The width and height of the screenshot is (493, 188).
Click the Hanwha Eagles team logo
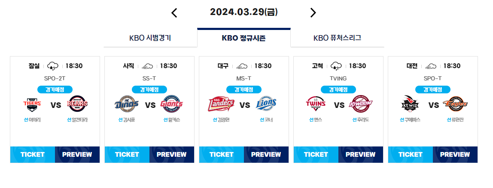coord(455,104)
